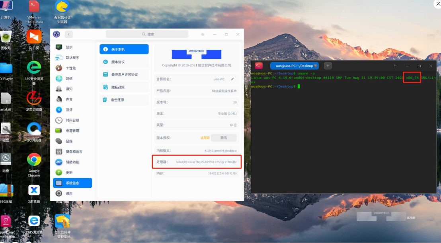Open VMware bundle file on desktop

click(x=34, y=12)
